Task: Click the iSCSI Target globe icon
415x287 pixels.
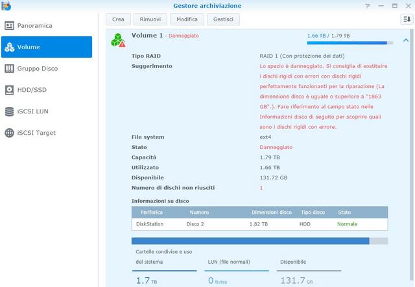Action: [x=9, y=133]
